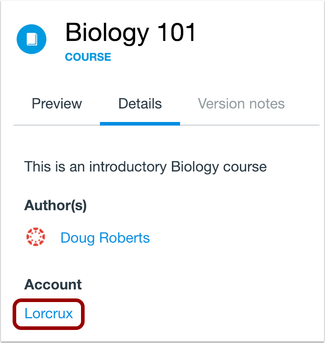Open Doug Roberts author profile link
325x343 pixels.
[105, 238]
